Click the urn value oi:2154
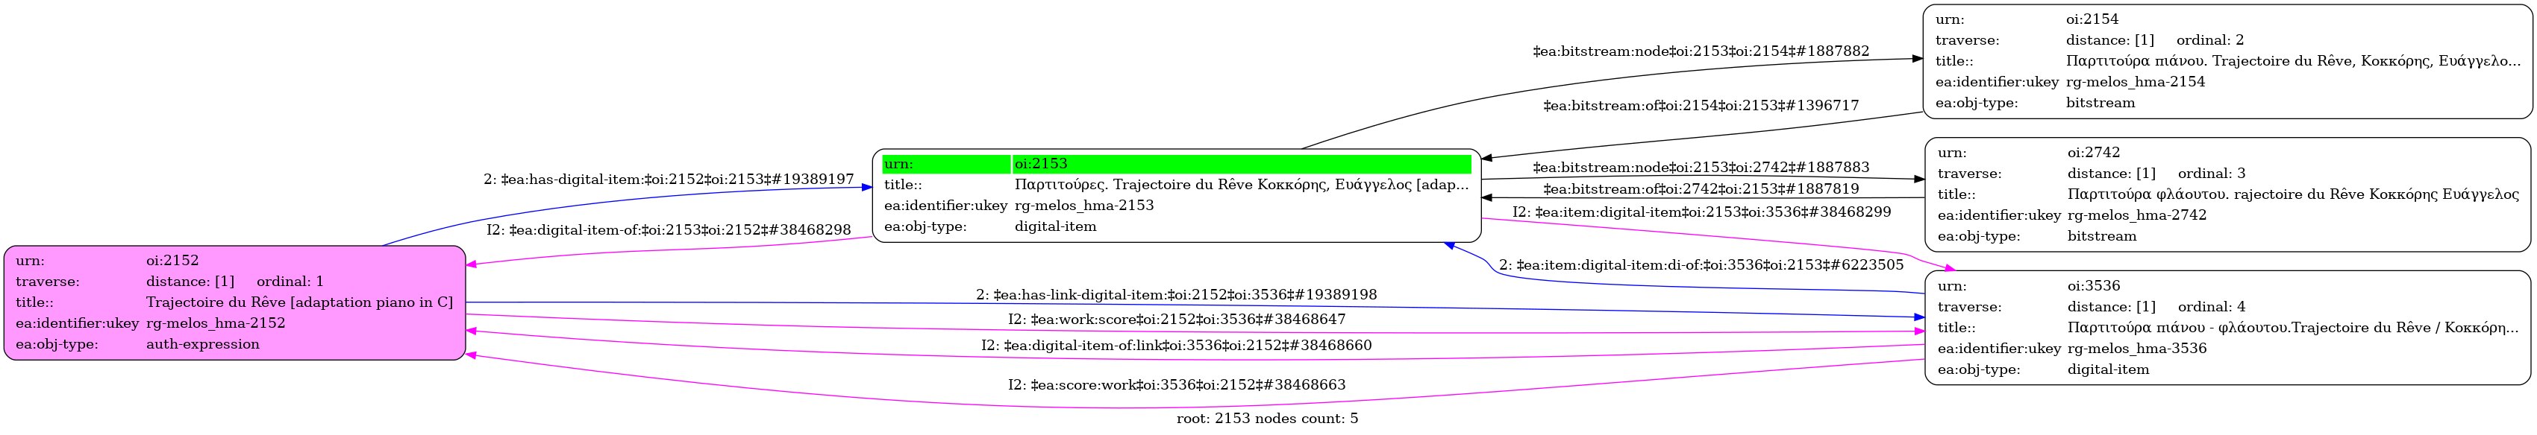 pyautogui.click(x=2092, y=19)
